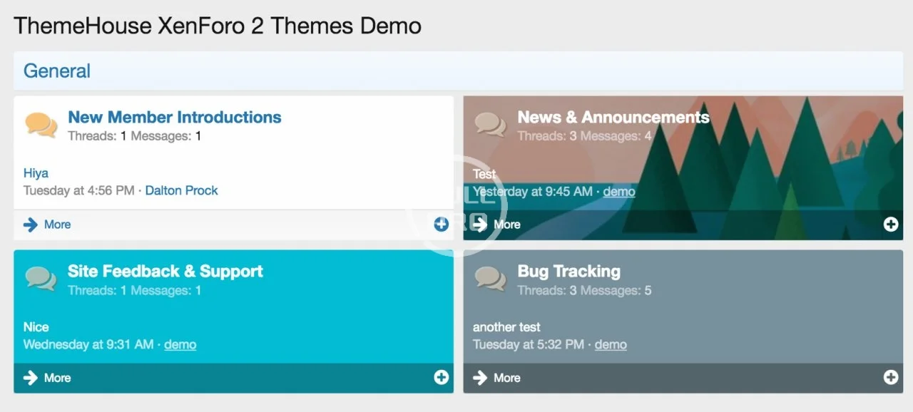
Task: Open the thread named another test
Action: click(x=506, y=327)
